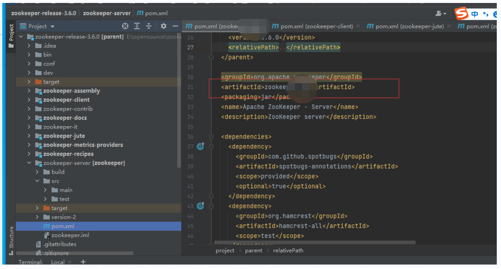Close the pom.xml (zookeeper-client) tab
The image size is (501, 269).
pyautogui.click(x=358, y=26)
